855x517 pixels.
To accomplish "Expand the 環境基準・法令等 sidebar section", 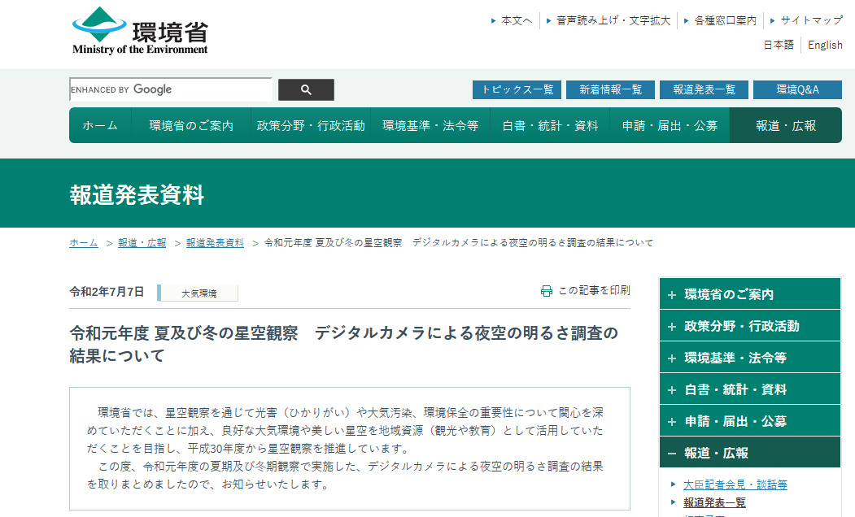I will (748, 357).
